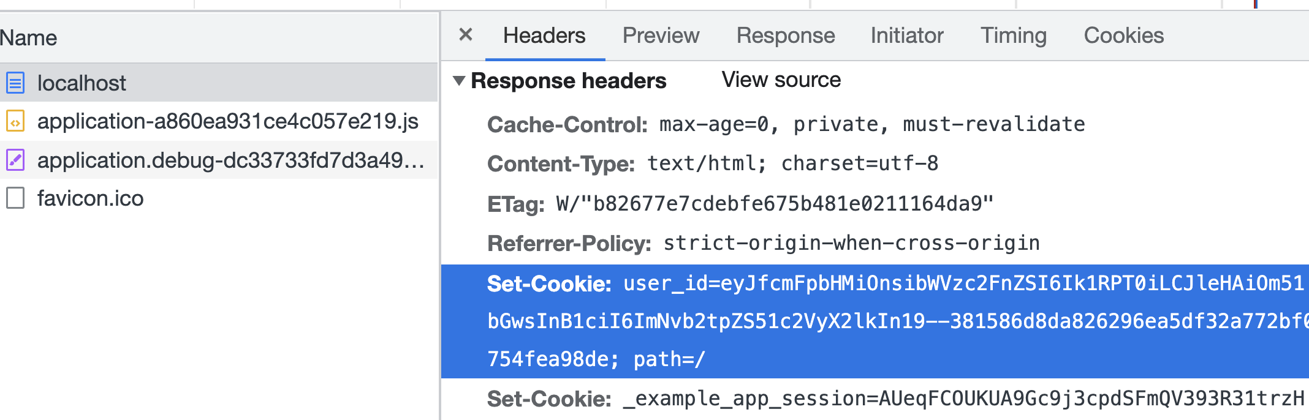This screenshot has height=420, width=1309.
Task: Click the stylesheet icon beside application.debug
Action: click(15, 160)
